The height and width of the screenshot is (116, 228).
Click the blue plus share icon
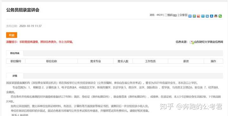coord(190,16)
